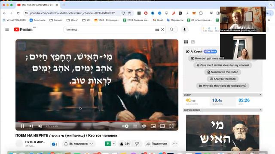
Task: Open MetaMask fox extension
Action: 194,13
